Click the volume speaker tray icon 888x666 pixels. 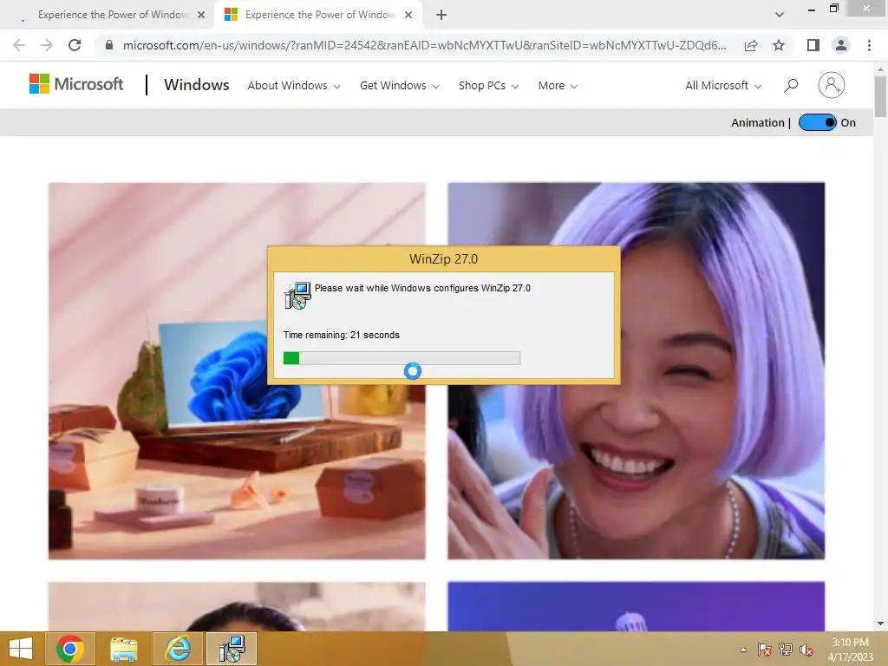806,650
